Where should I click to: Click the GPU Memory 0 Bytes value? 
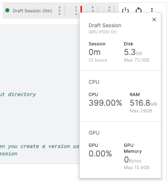click(x=133, y=160)
